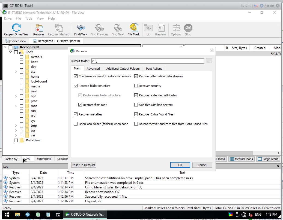The image size is (283, 220).
Task: Click the horizontal scrollbar right arrow
Action: click(279, 153)
